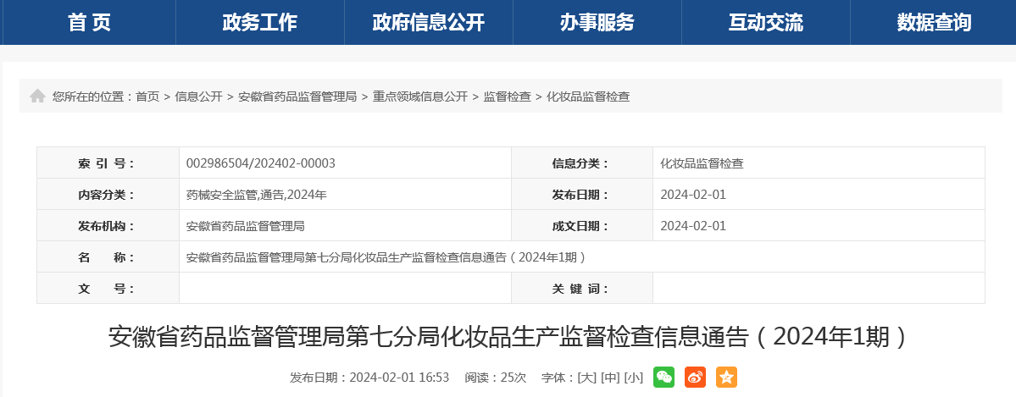Click the 发布机构 label cell
Viewport: 1016px width, 397px height.
tap(108, 226)
